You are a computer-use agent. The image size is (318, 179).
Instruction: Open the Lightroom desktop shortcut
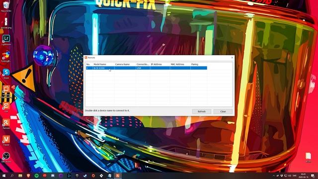coord(6,40)
